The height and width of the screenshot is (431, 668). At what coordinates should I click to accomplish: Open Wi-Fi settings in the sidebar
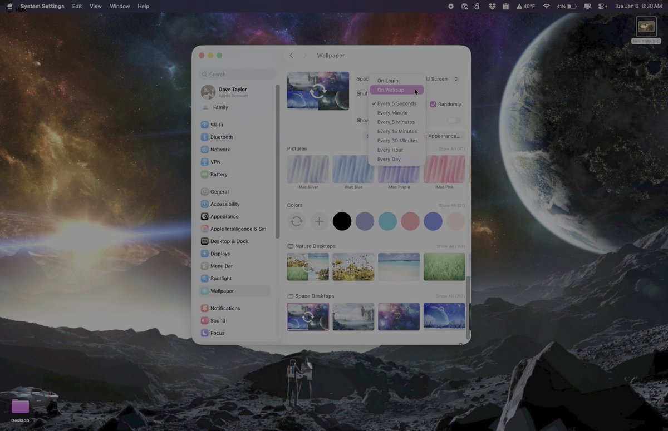click(x=217, y=125)
